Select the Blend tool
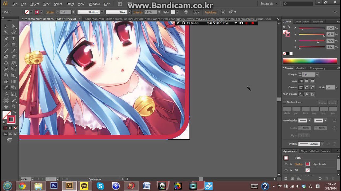This screenshot has height=191, width=341. (14, 88)
